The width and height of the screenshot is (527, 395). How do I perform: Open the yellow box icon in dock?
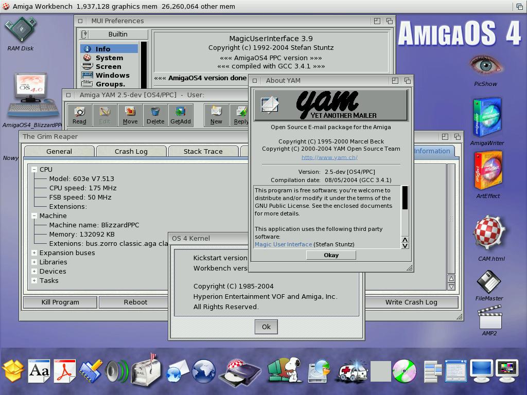click(13, 370)
